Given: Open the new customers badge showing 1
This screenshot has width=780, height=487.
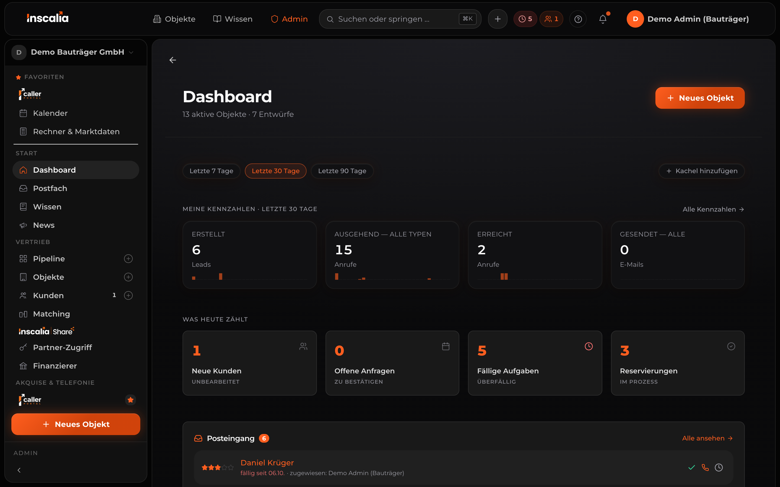Looking at the screenshot, I should coord(551,19).
